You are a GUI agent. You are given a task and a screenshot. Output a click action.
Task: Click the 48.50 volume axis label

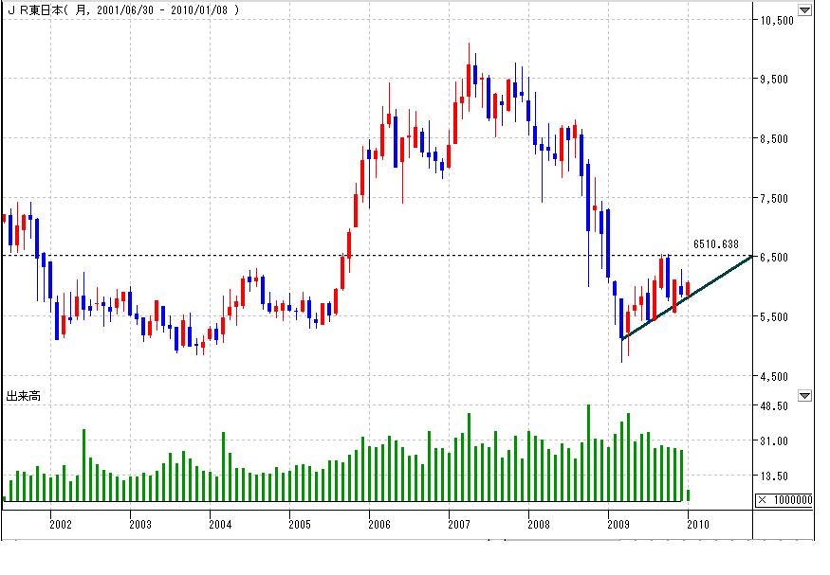click(x=774, y=405)
